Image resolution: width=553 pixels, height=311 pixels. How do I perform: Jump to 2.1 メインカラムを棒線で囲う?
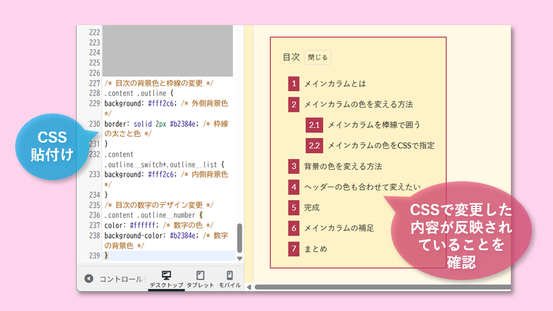point(374,125)
